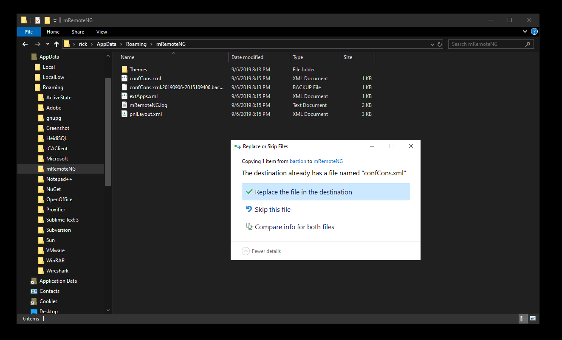Click the Back navigation arrow
The image size is (562, 340).
[25, 44]
